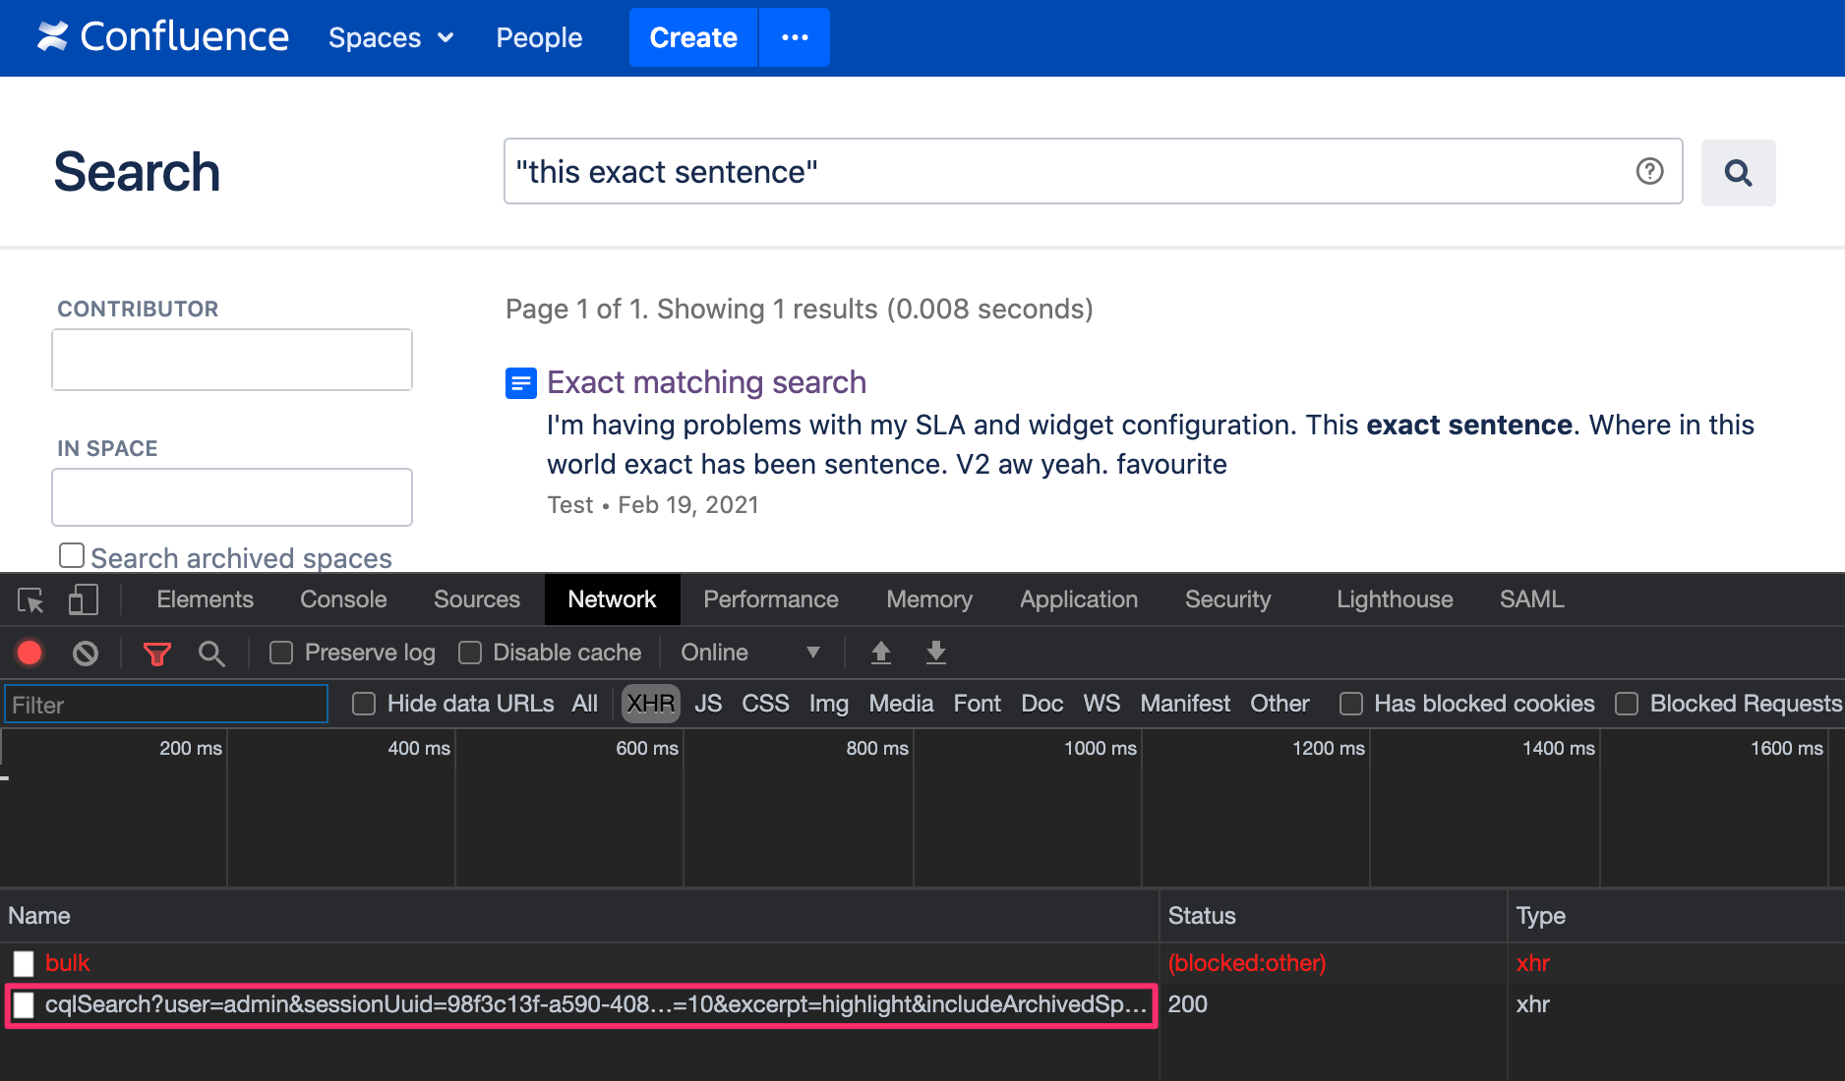Open the Application tab
Image resolution: width=1845 pixels, height=1081 pixels.
pyautogui.click(x=1079, y=599)
